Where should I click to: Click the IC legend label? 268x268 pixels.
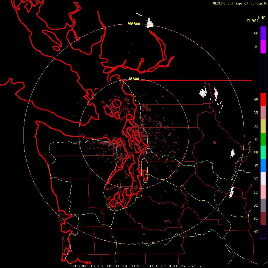(255, 192)
